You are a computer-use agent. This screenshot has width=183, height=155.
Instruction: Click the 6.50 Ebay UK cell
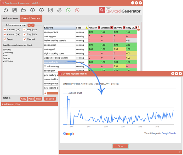point(131,41)
